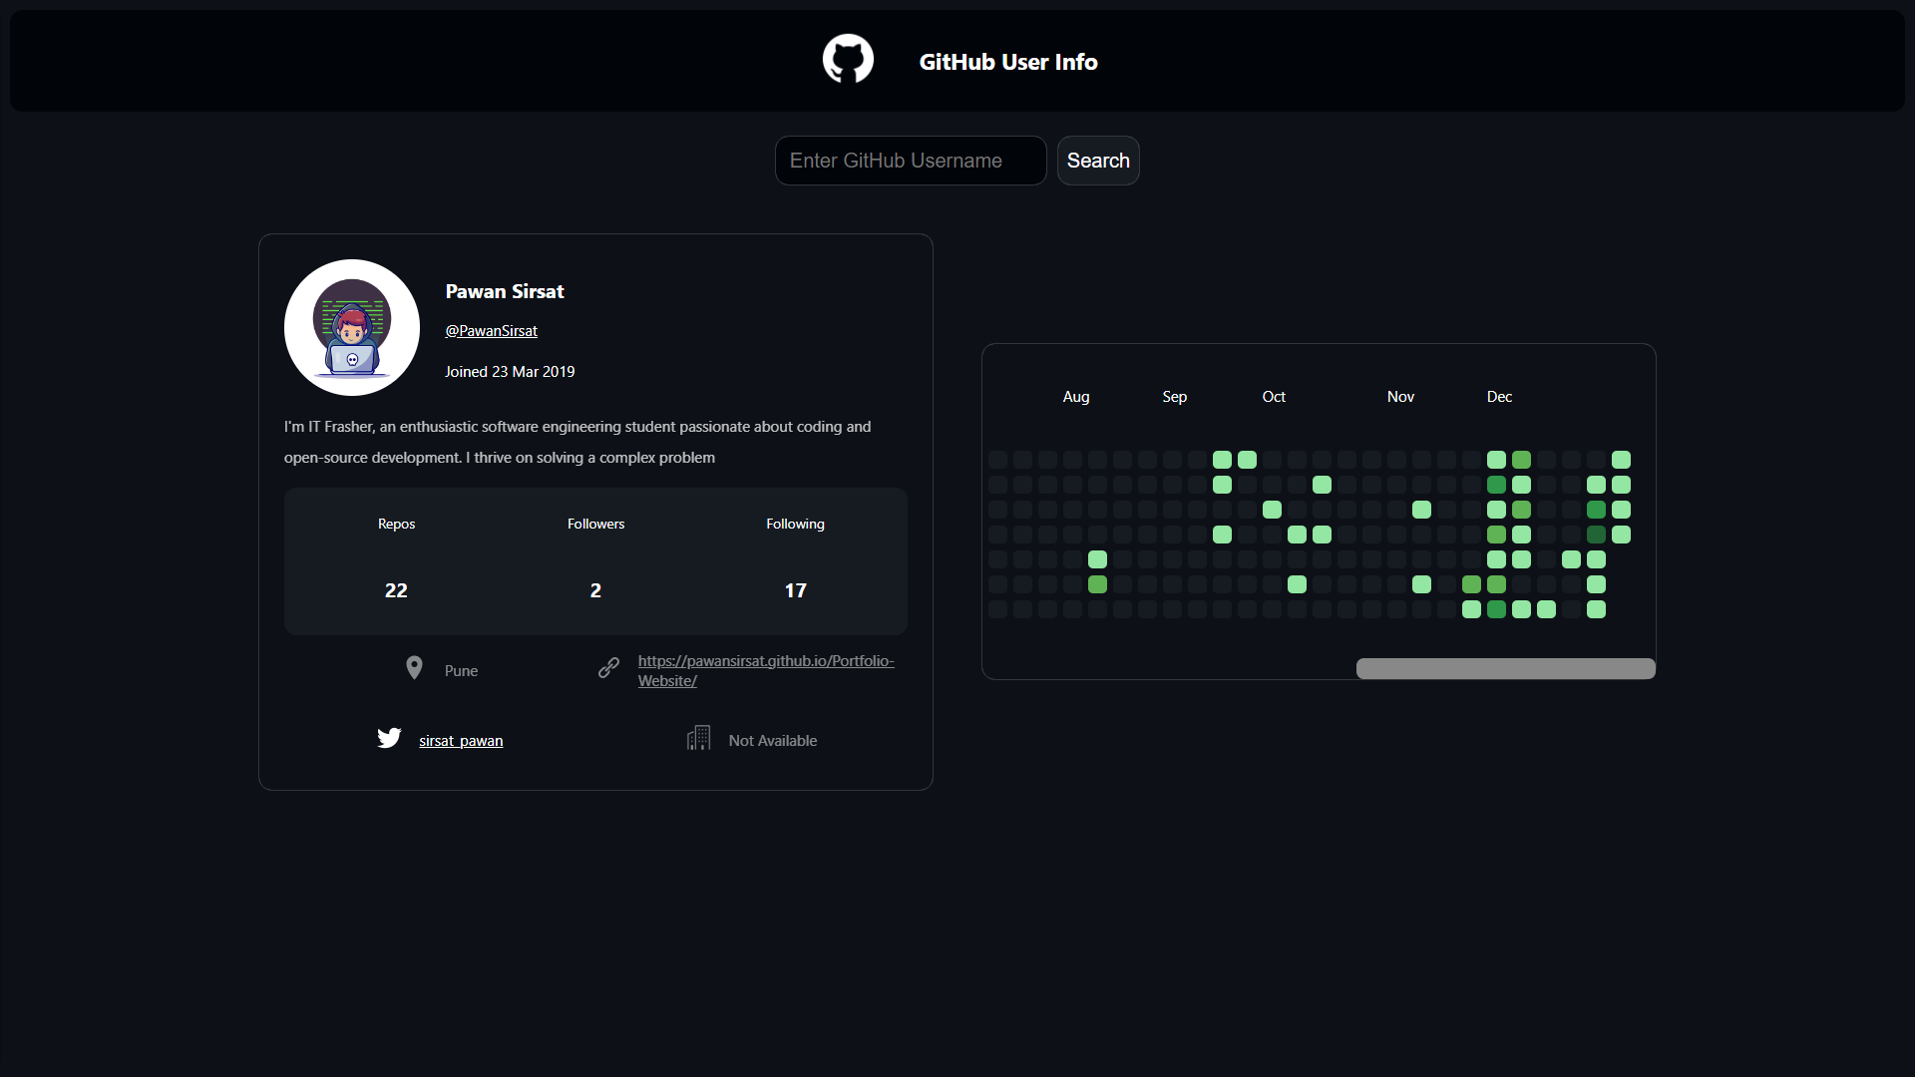This screenshot has height=1077, width=1915.
Task: Drag the contribution graph horizontal scrollbar
Action: click(1505, 668)
